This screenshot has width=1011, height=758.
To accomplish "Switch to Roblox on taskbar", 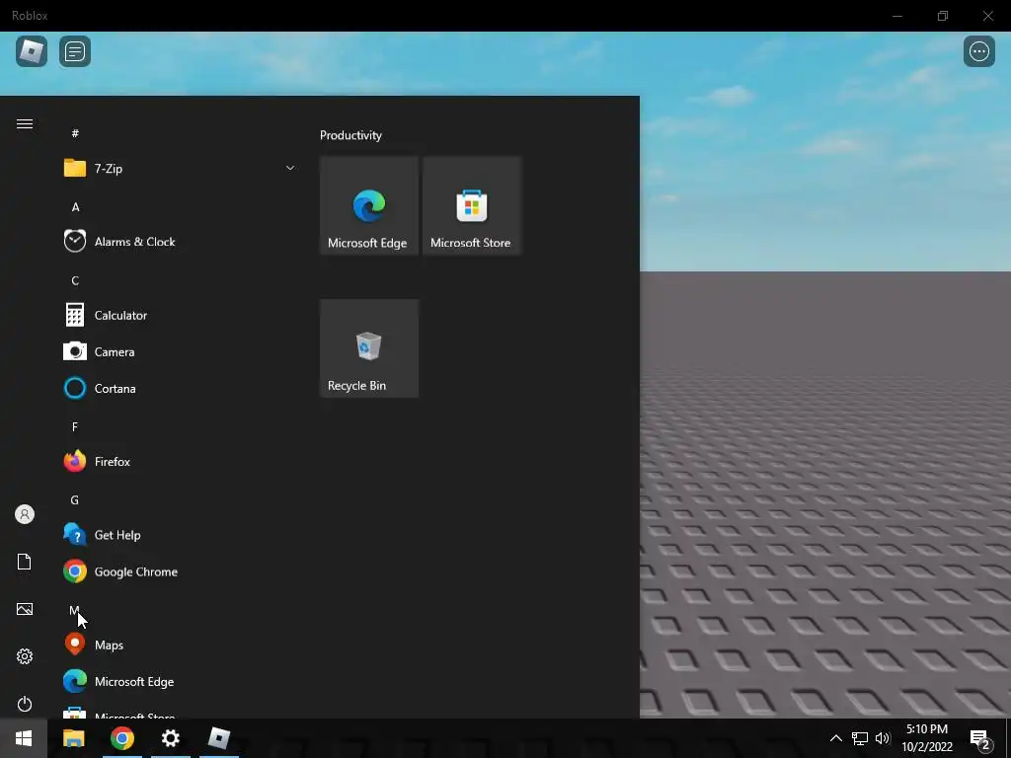I will [x=218, y=738].
